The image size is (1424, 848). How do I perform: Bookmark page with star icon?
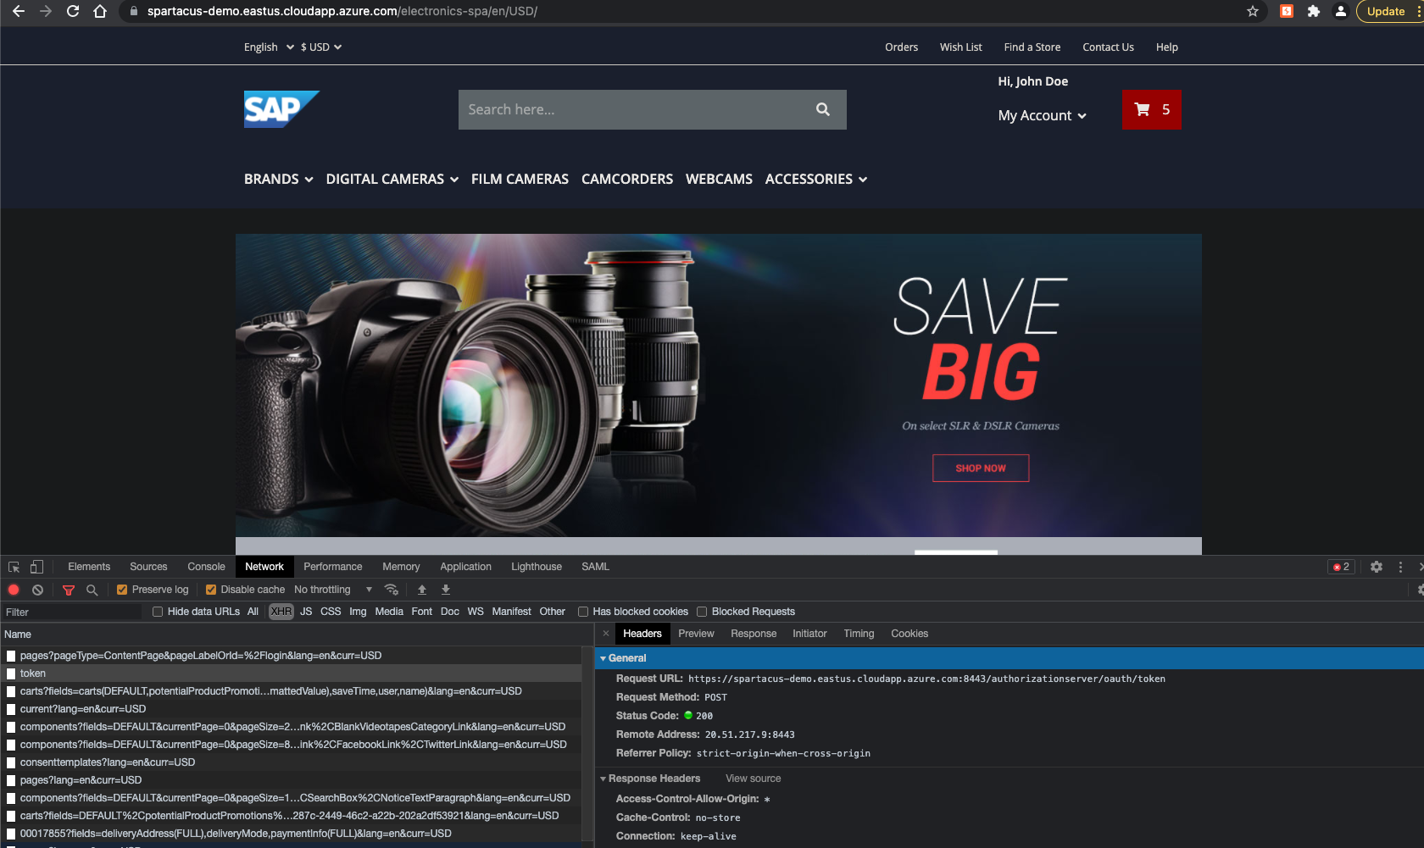point(1253,11)
